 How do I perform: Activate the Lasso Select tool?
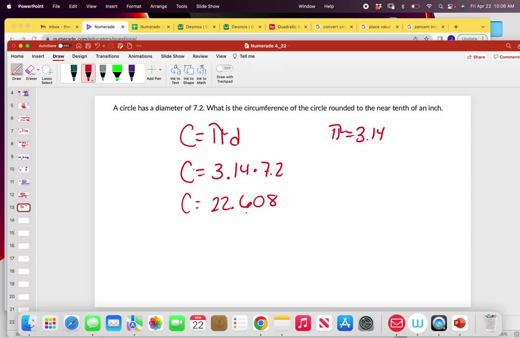point(47,72)
